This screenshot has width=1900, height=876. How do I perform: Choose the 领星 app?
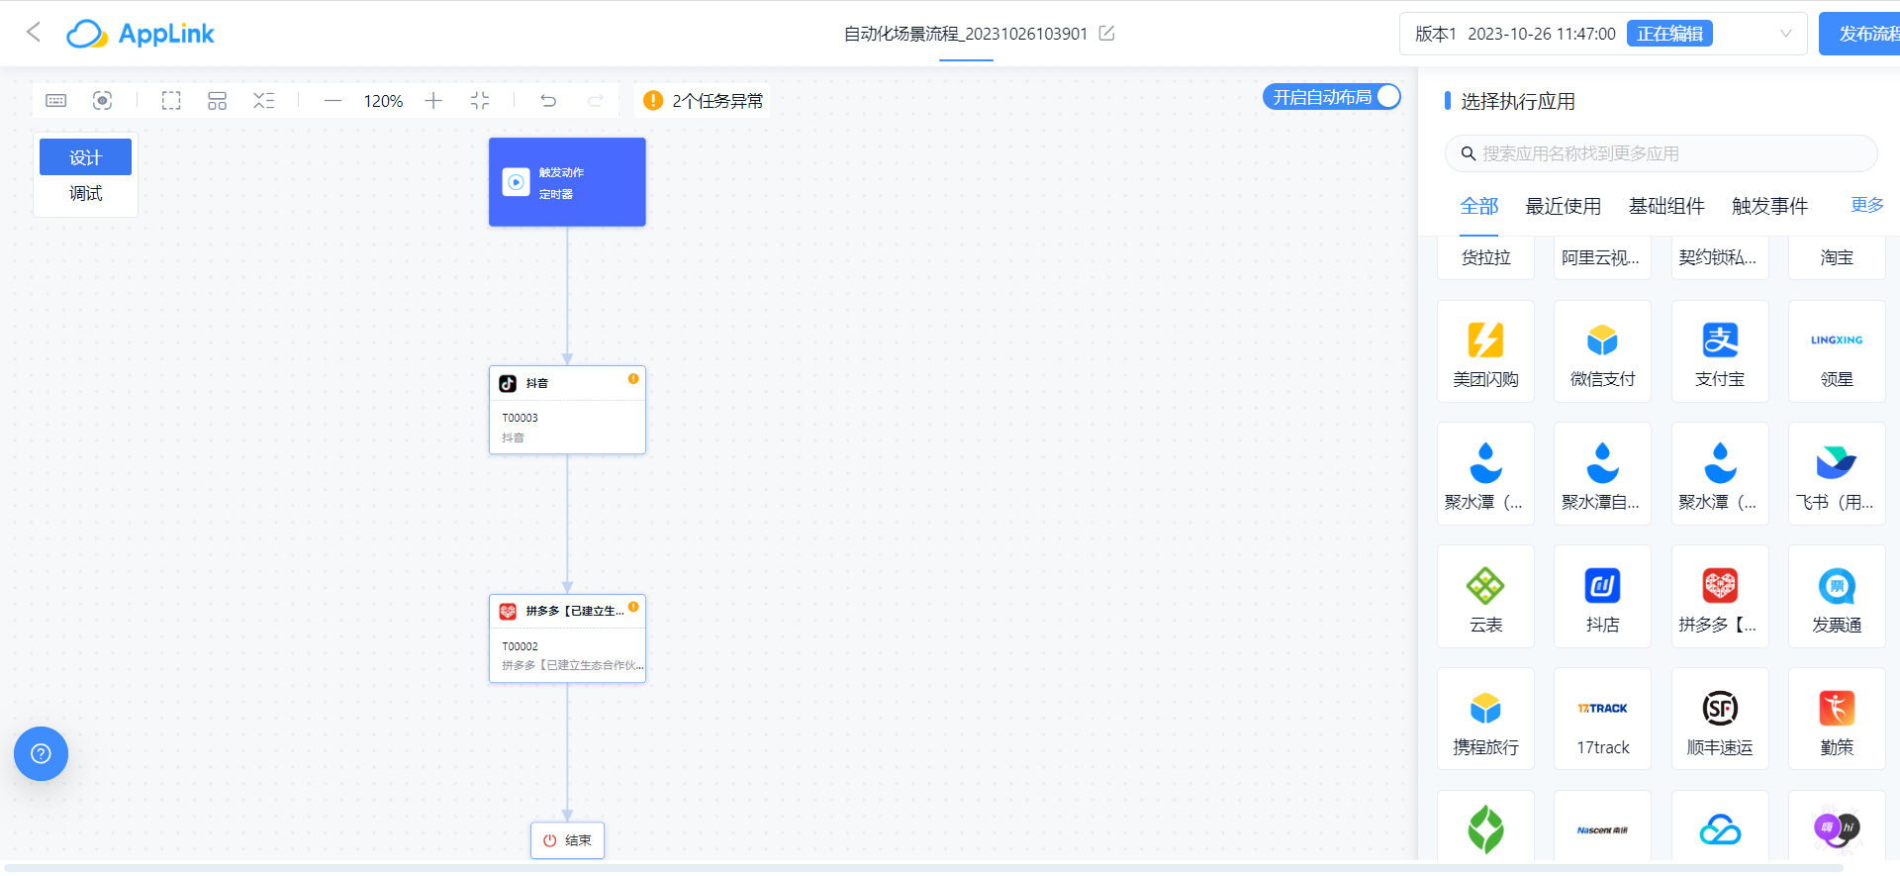[1837, 351]
